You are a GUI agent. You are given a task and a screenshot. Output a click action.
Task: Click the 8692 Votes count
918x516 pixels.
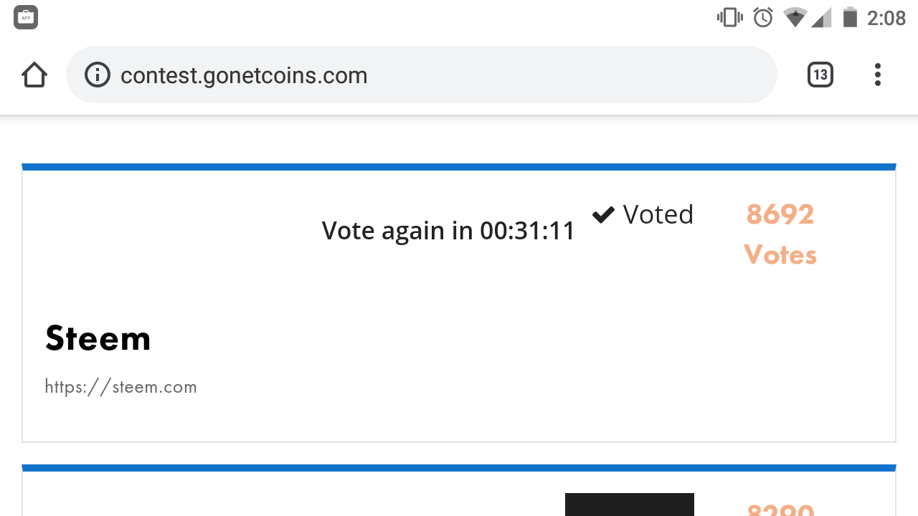click(x=780, y=234)
